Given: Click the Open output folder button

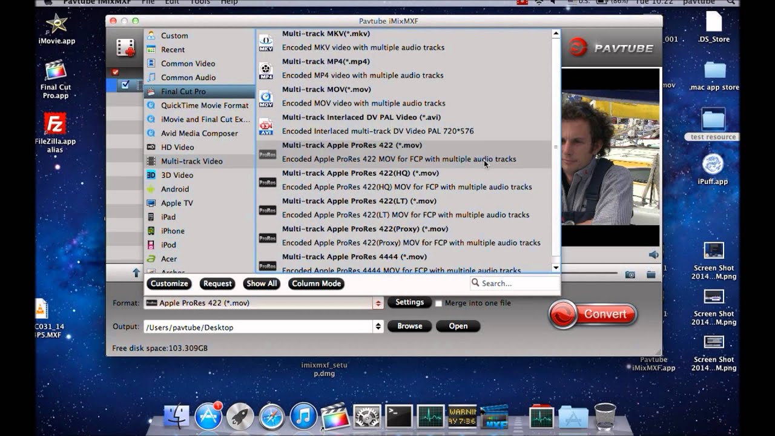Looking at the screenshot, I should click(x=458, y=326).
